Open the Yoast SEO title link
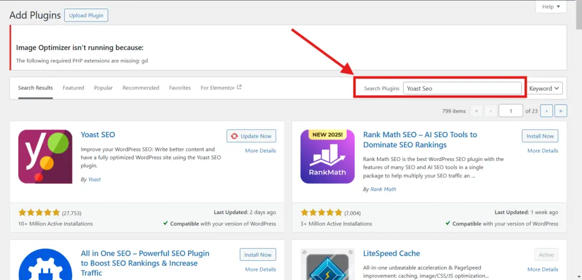 tap(98, 134)
